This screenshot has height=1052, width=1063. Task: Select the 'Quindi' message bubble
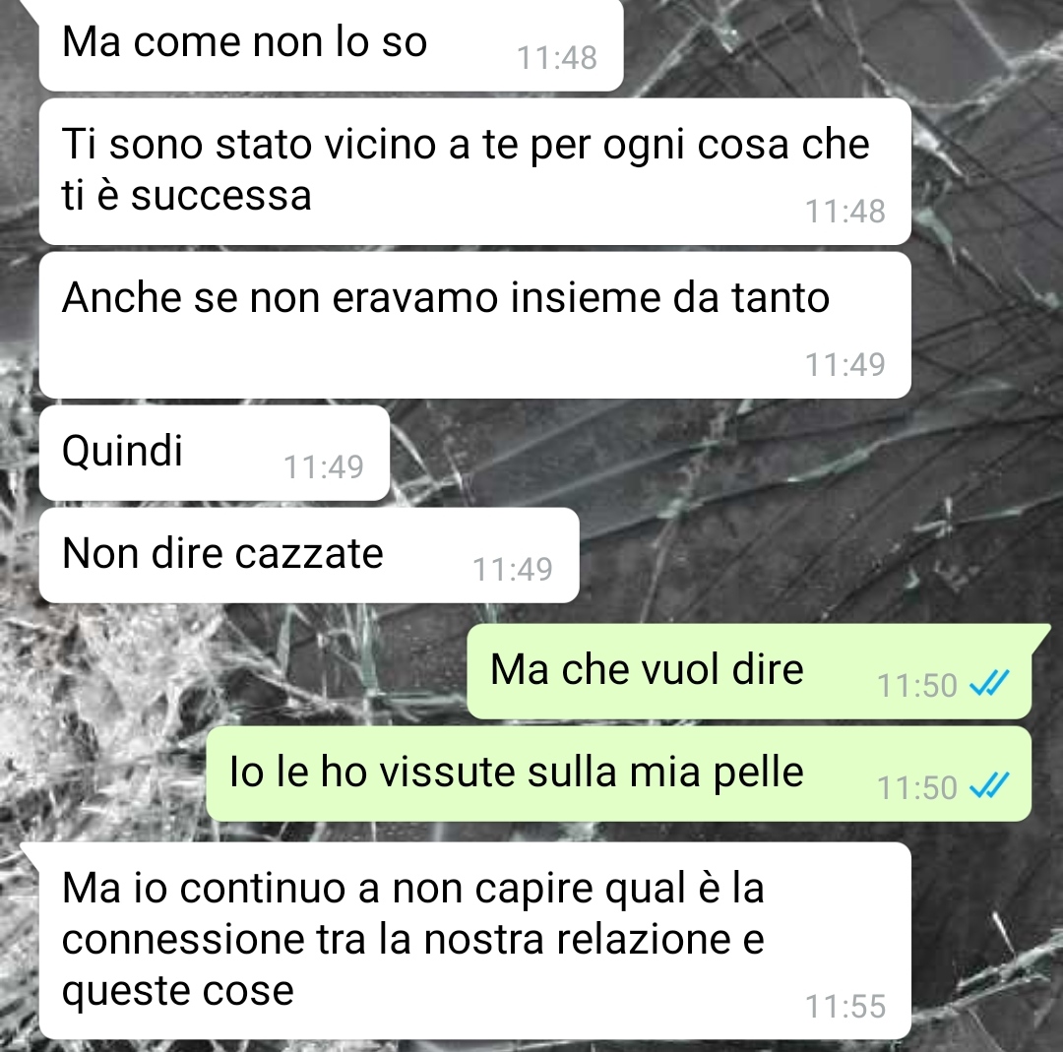click(215, 453)
